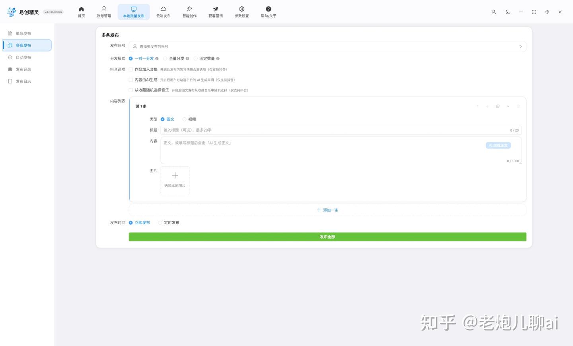Toggle dark mode moon icon
This screenshot has height=346, width=573.
pos(508,12)
